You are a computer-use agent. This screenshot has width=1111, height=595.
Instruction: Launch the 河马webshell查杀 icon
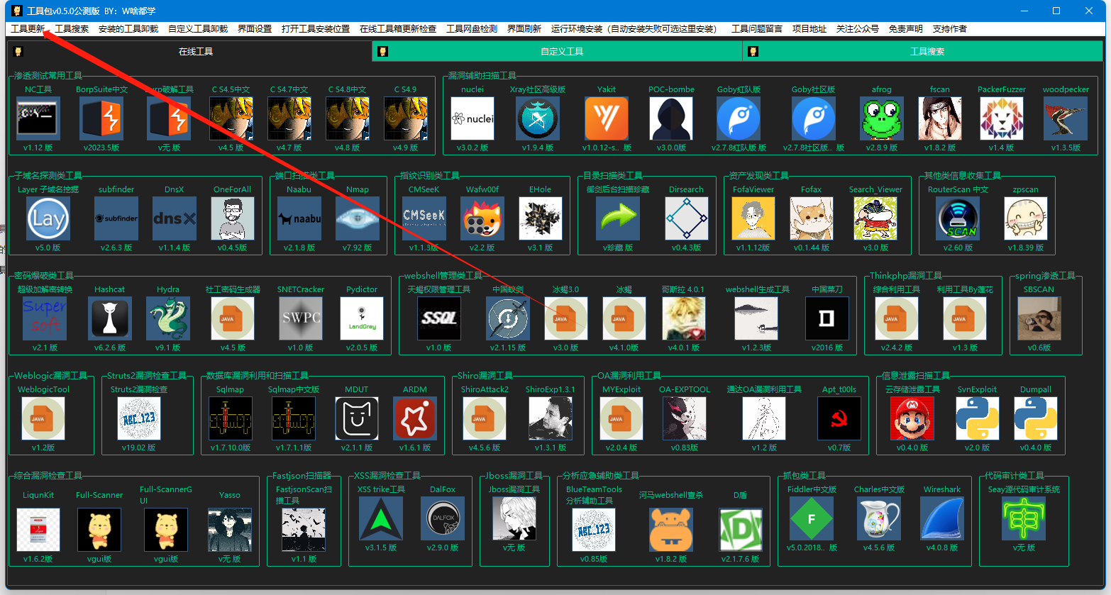671,530
